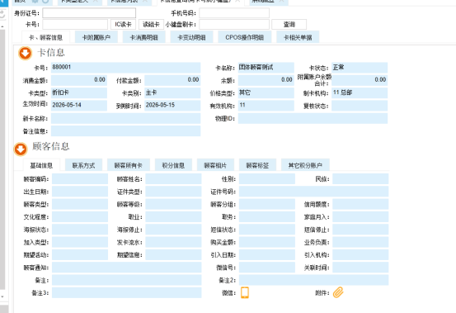Click the 文化程度 field

coord(80,216)
